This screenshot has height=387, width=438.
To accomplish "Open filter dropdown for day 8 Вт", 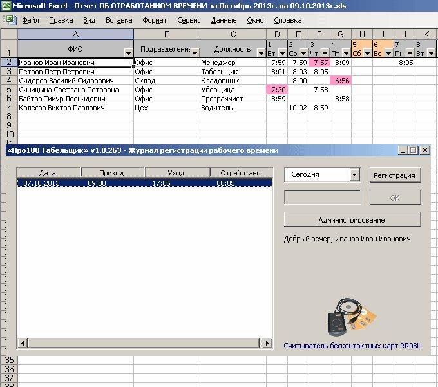I will click(432, 53).
